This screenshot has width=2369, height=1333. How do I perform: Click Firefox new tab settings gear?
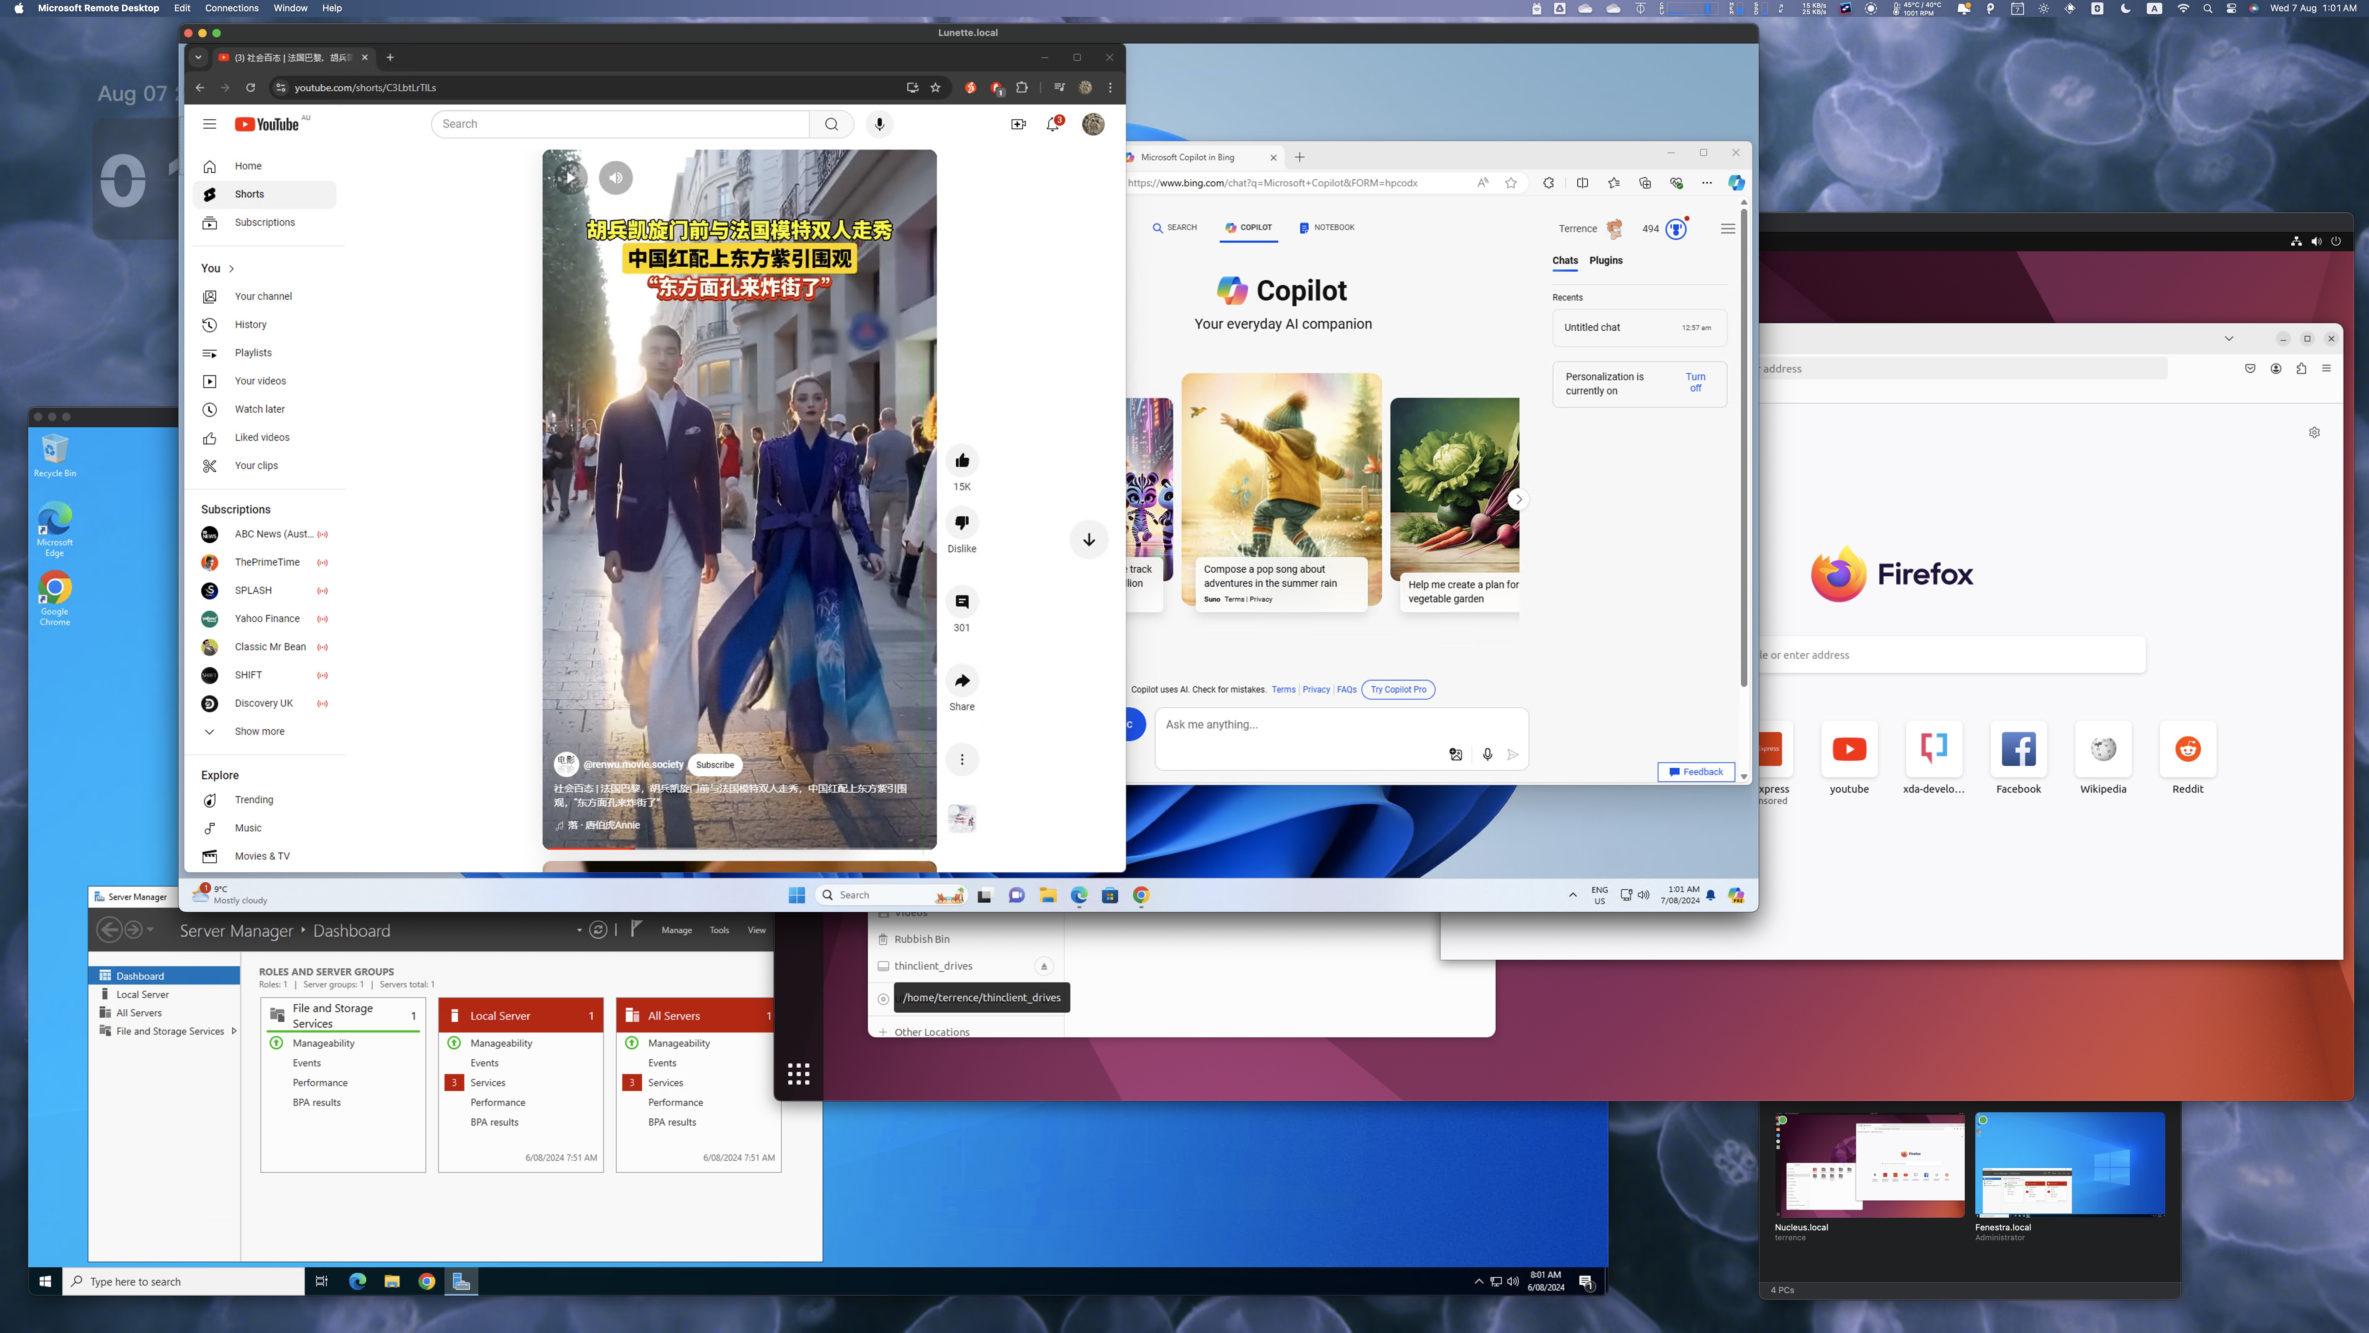click(x=2314, y=432)
